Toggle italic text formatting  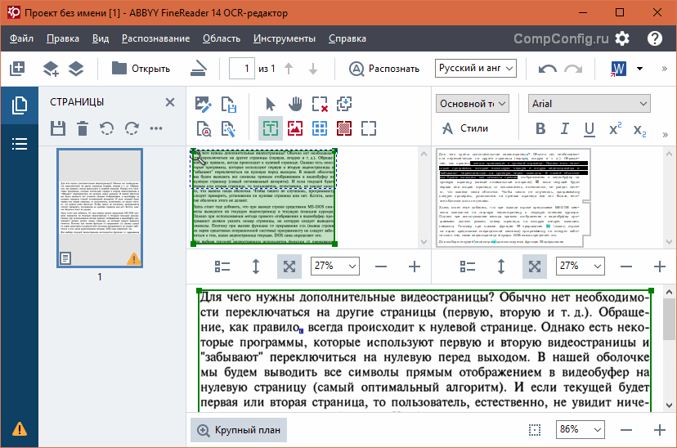[564, 128]
